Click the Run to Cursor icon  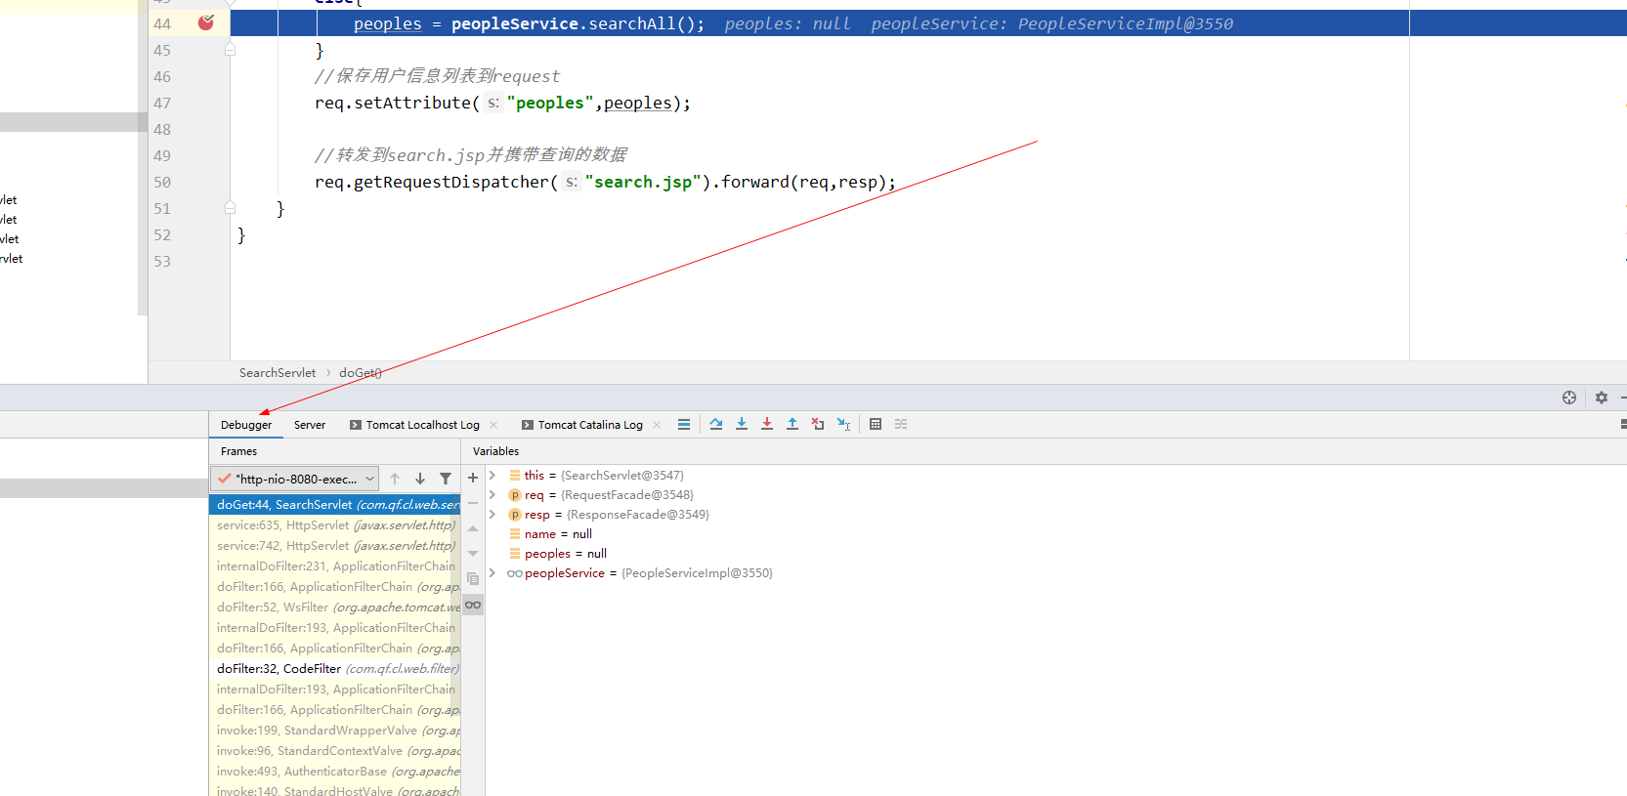pyautogui.click(x=843, y=424)
